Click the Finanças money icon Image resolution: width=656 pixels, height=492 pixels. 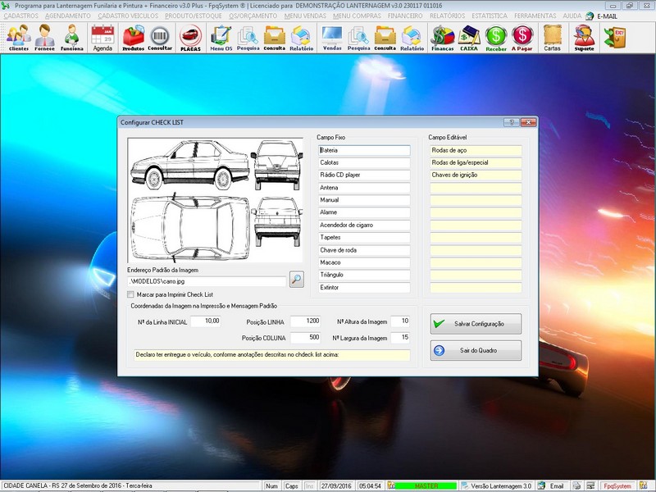pos(443,37)
